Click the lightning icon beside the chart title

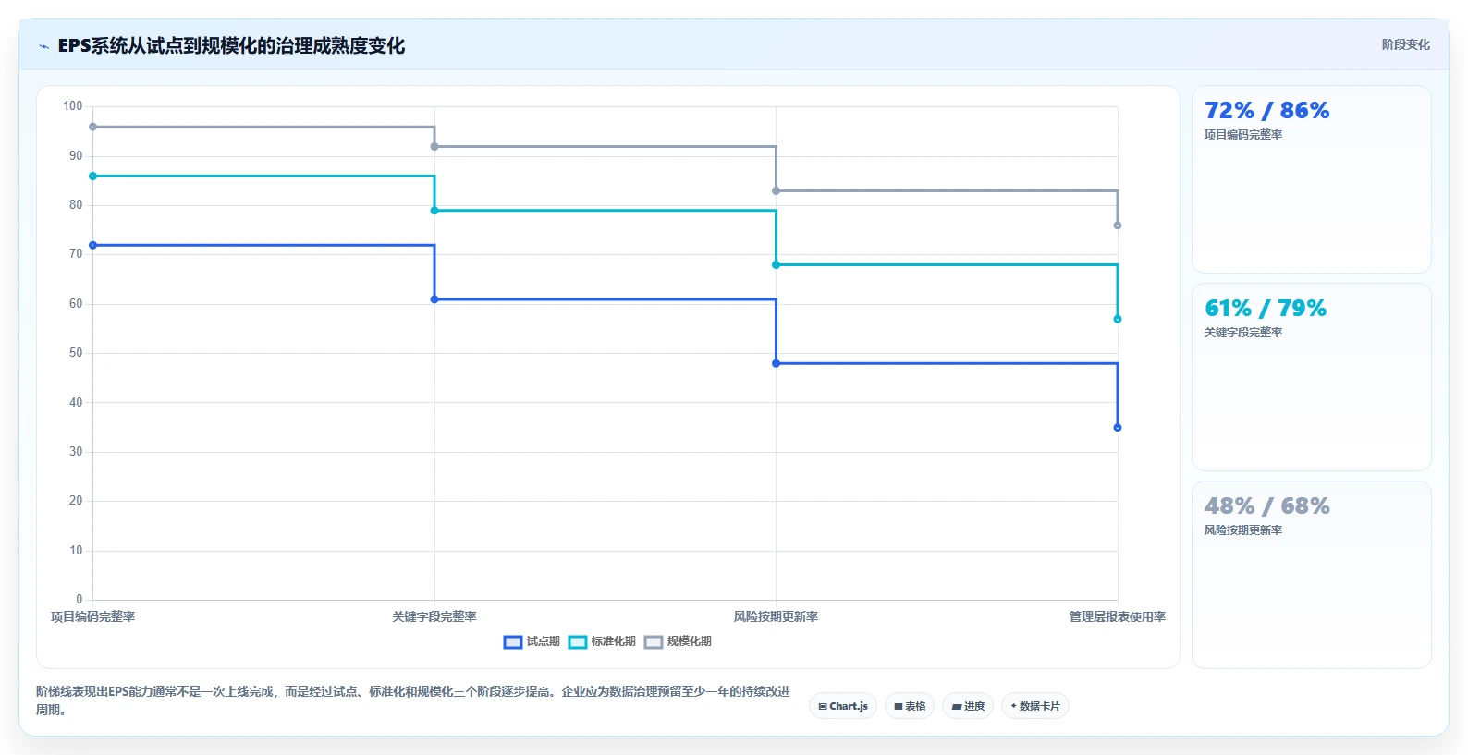click(43, 46)
